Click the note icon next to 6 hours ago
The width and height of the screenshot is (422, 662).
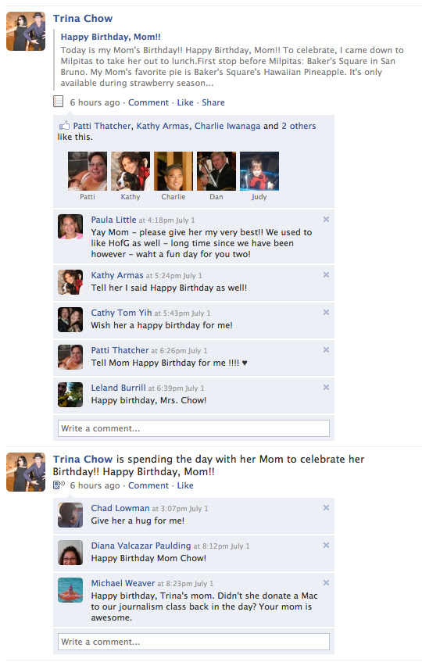[x=59, y=102]
